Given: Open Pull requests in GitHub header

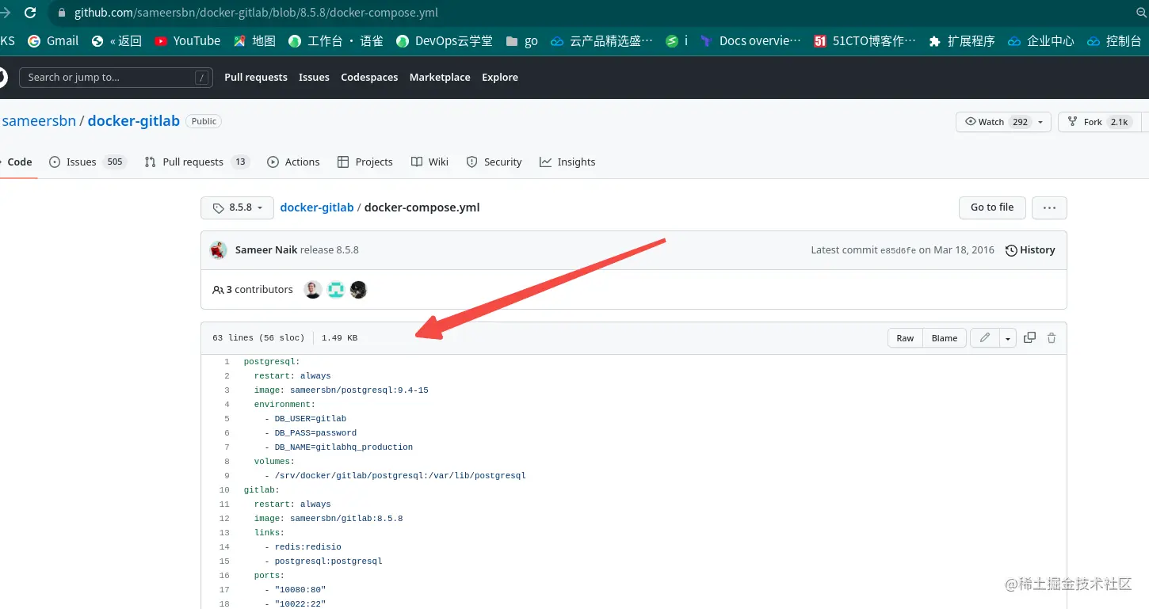Looking at the screenshot, I should pos(256,78).
